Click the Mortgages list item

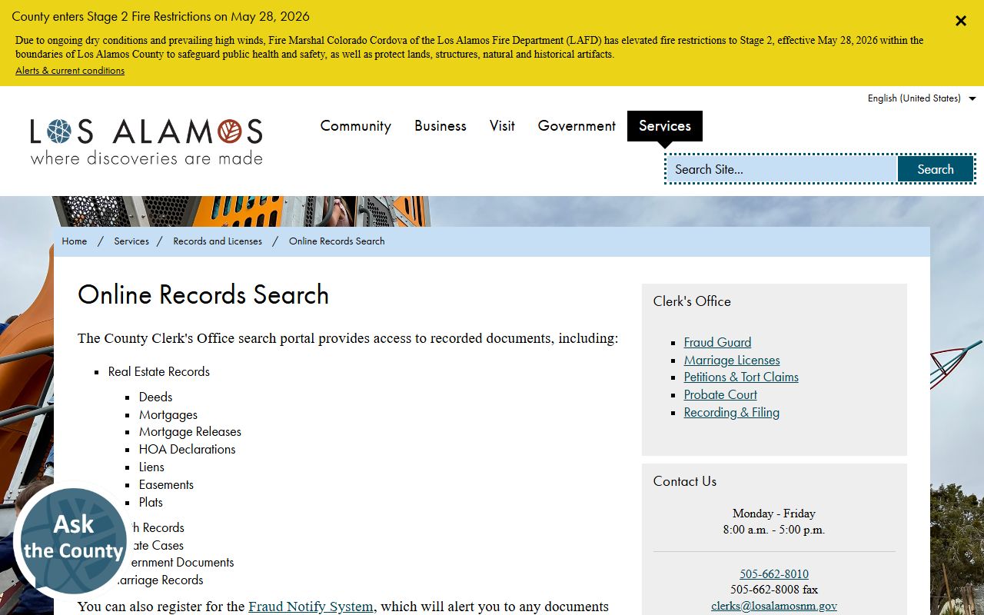coord(168,414)
